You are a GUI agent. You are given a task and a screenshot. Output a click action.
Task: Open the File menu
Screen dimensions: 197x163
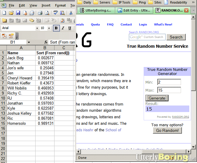[12, 5]
